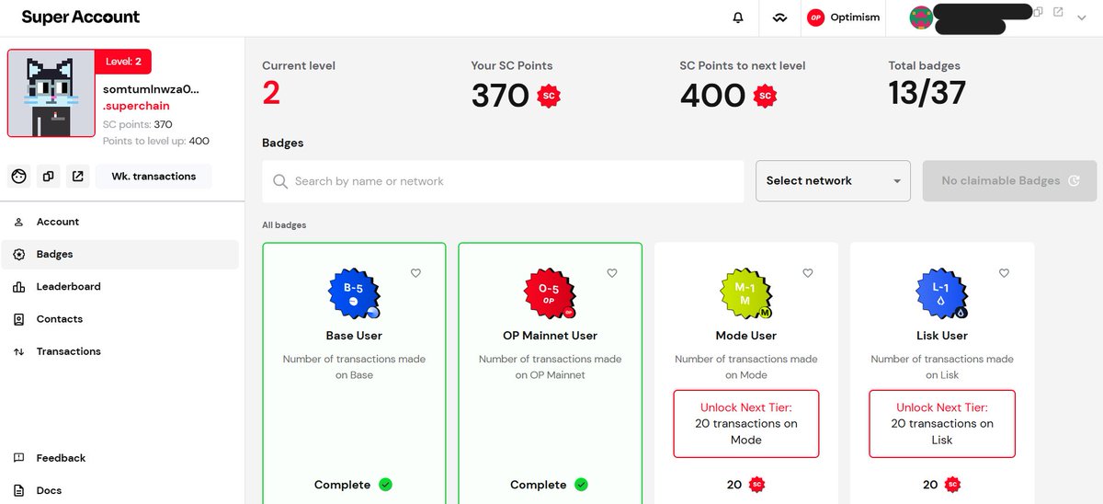Click the Badges icon in sidebar

coord(18,255)
